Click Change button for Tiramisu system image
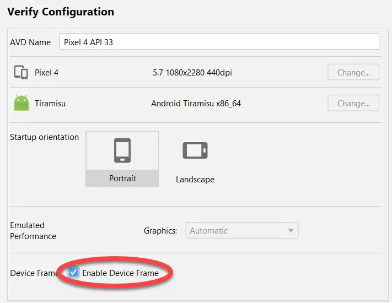392x303 pixels. [x=353, y=103]
